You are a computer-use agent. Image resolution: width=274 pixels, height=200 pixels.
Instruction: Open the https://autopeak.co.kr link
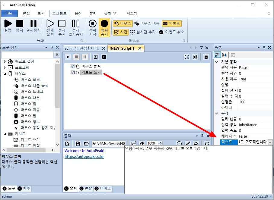click(x=84, y=157)
